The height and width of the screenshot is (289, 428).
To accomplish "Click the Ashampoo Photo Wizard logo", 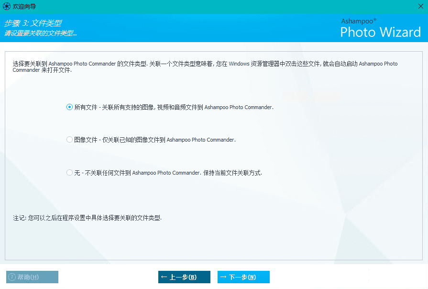I will point(381,28).
